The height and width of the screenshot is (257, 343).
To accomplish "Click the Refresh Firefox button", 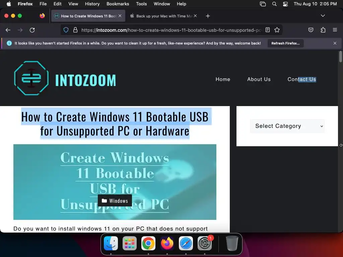I will coord(285,43).
